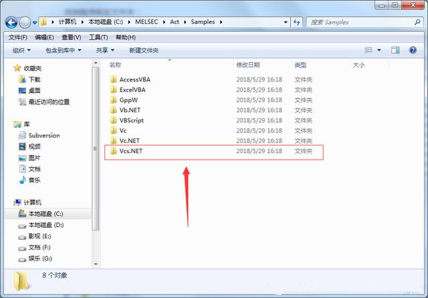This screenshot has height=298, width=428.
Task: Open the help question mark icon
Action: (x=414, y=50)
